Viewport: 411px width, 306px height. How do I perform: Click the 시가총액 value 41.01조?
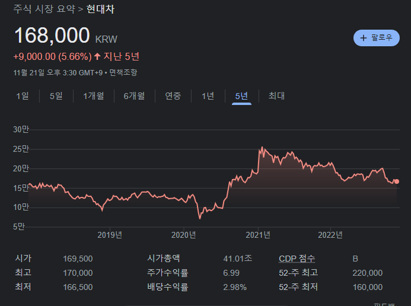[x=238, y=259]
